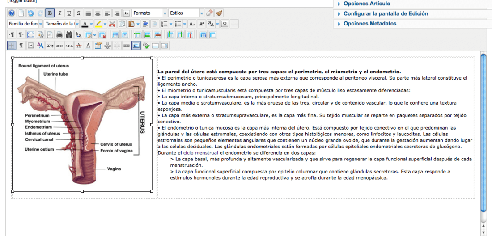Open the bullet list style dropdown
492x236 pixels.
tap(185, 24)
